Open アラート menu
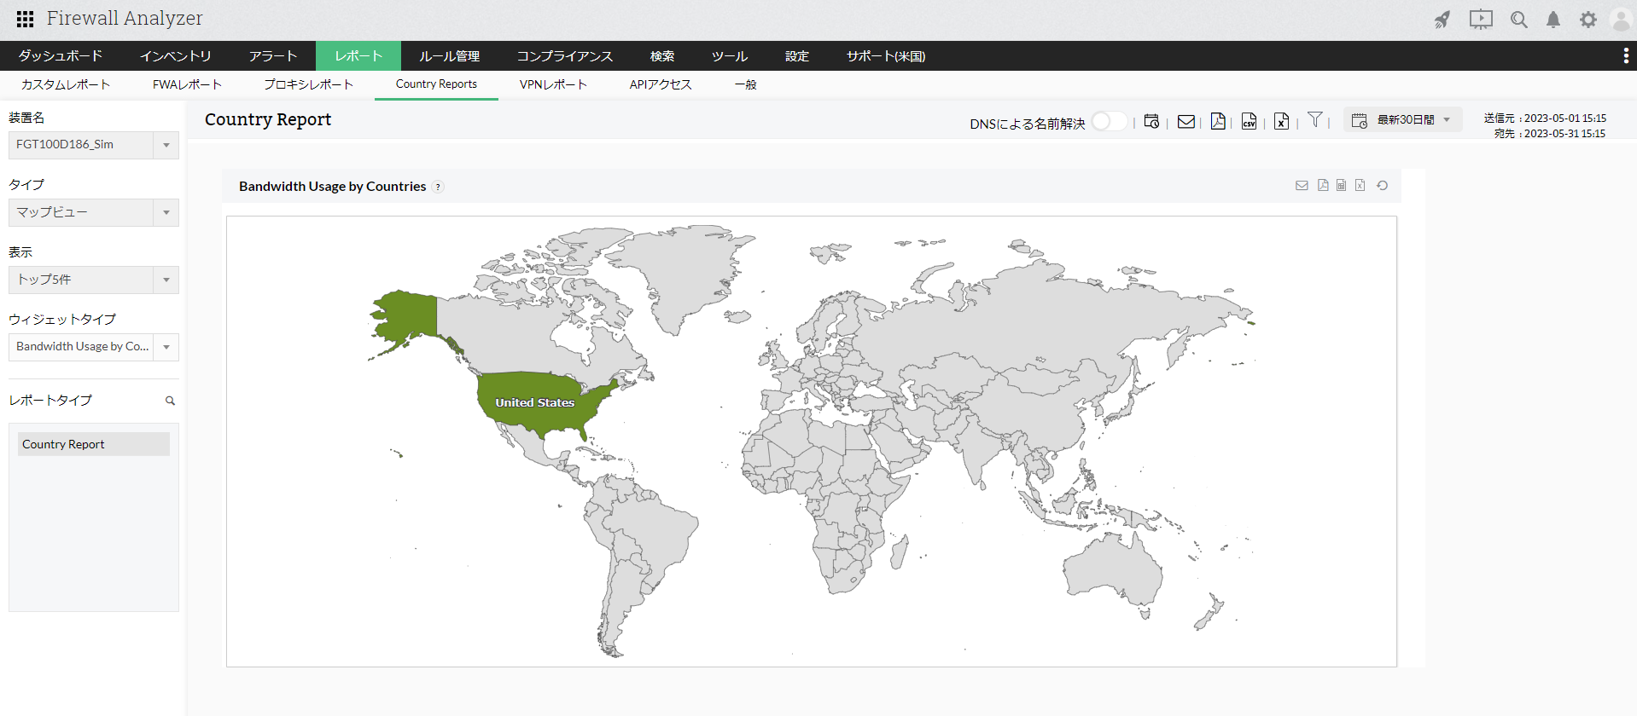The width and height of the screenshot is (1637, 716). pos(273,55)
